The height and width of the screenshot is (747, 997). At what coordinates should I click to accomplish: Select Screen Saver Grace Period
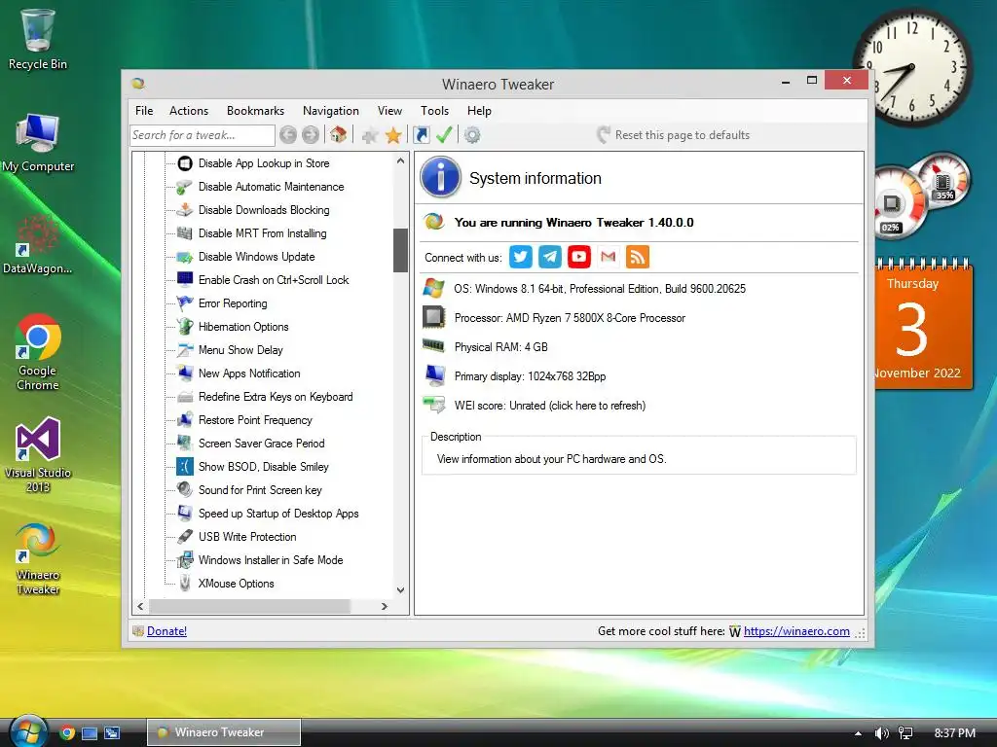click(261, 444)
